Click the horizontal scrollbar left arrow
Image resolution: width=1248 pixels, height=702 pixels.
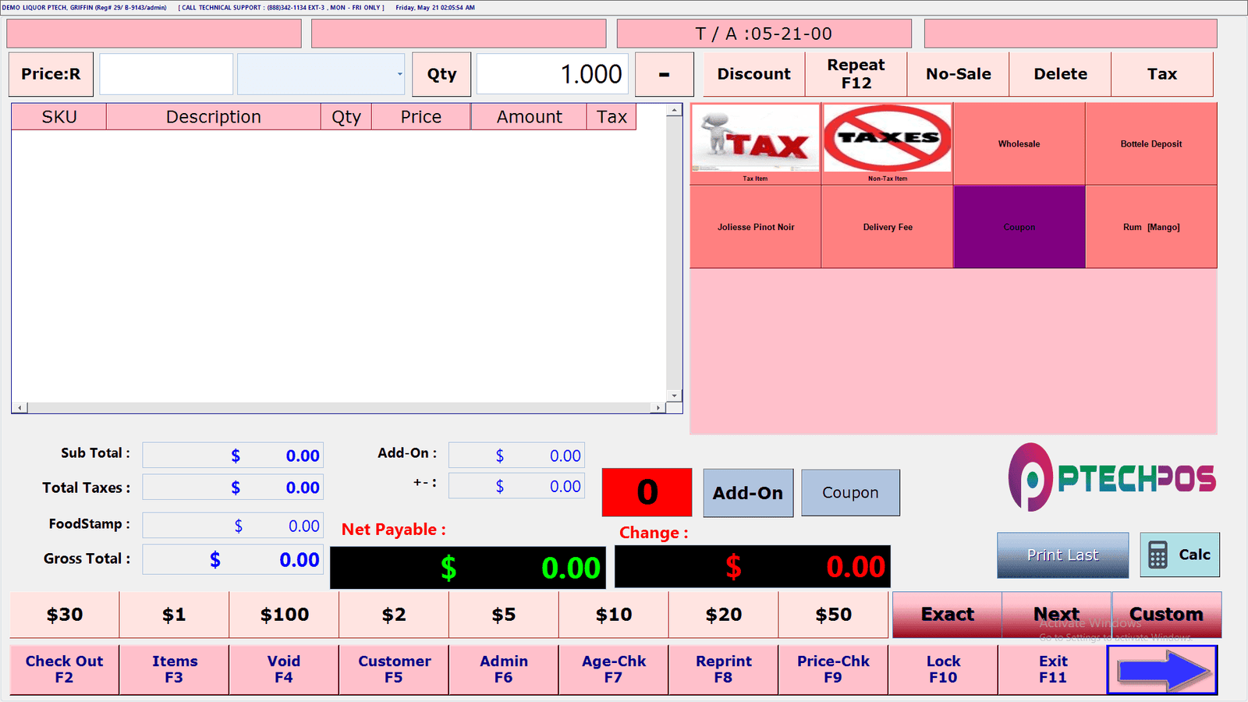(x=20, y=408)
